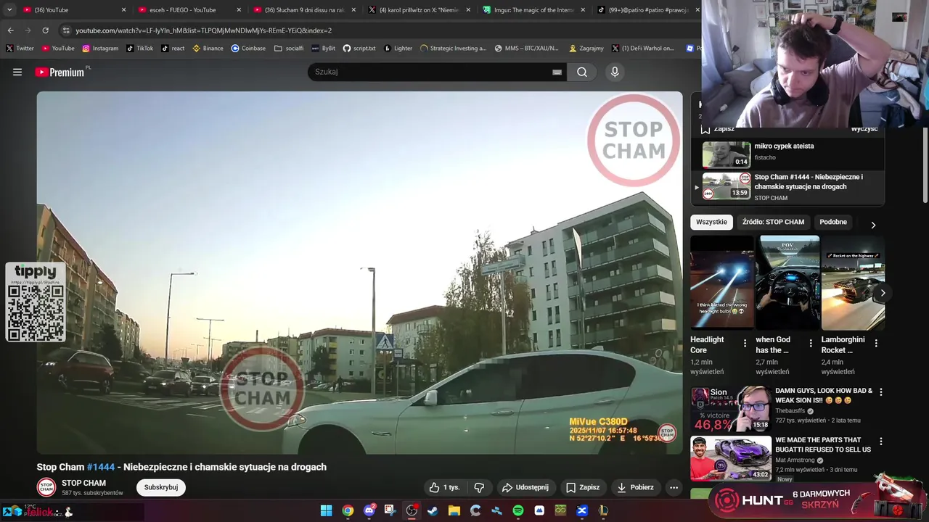Open more actions three-dot menu under video
929x522 pixels.
tap(674, 487)
